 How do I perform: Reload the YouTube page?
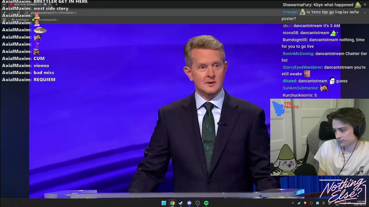19,13
